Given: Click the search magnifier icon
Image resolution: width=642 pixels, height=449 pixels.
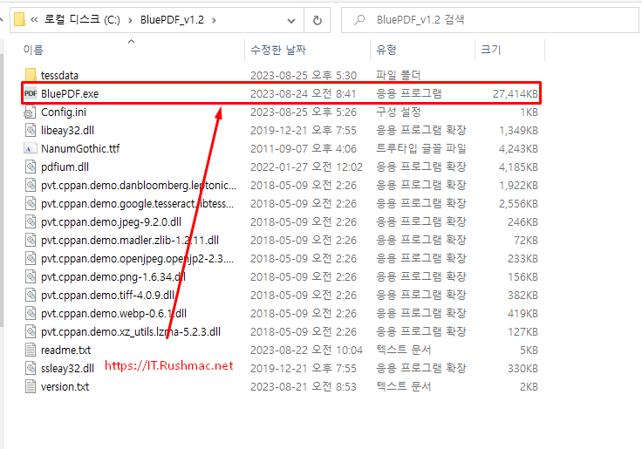Looking at the screenshot, I should point(359,20).
